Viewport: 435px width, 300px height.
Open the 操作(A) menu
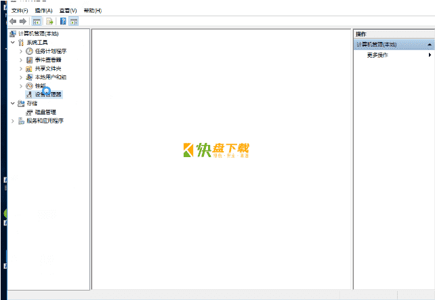click(43, 11)
